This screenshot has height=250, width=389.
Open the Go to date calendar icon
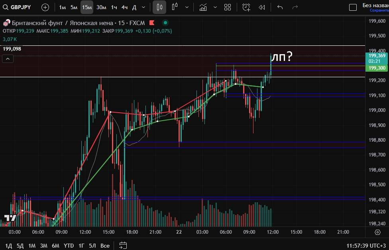(123, 245)
